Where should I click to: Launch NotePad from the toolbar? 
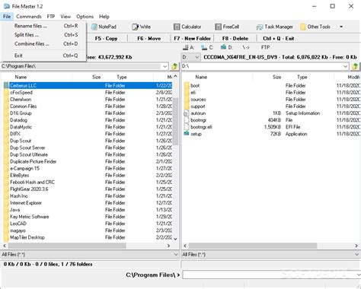[x=104, y=27]
